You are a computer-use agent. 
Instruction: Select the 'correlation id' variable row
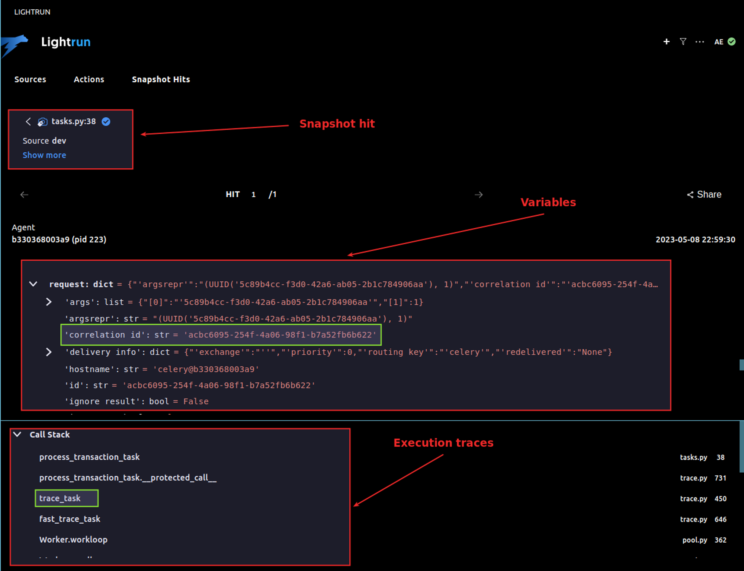tap(221, 335)
